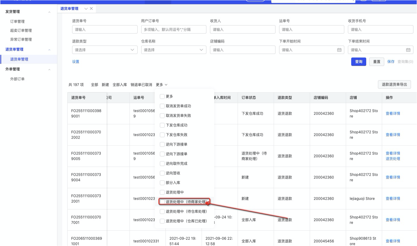Screen dimensions: 417x246
Task: Check 退货处理中（待仓库处理）option
Action: [162, 211]
